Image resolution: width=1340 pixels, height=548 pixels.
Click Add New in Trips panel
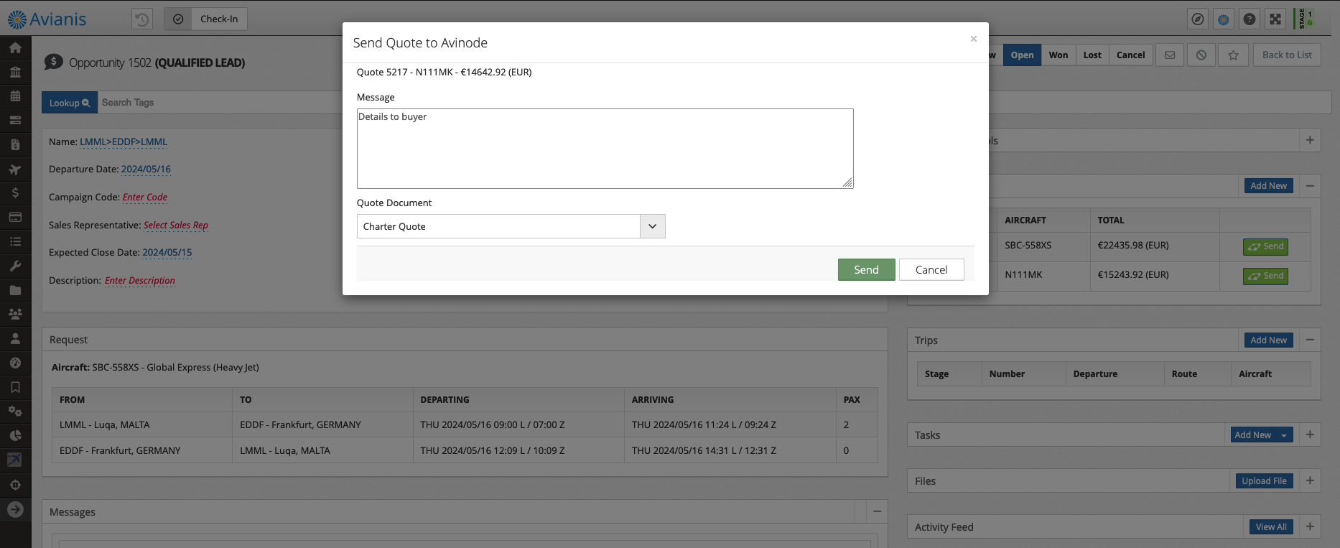coord(1268,340)
